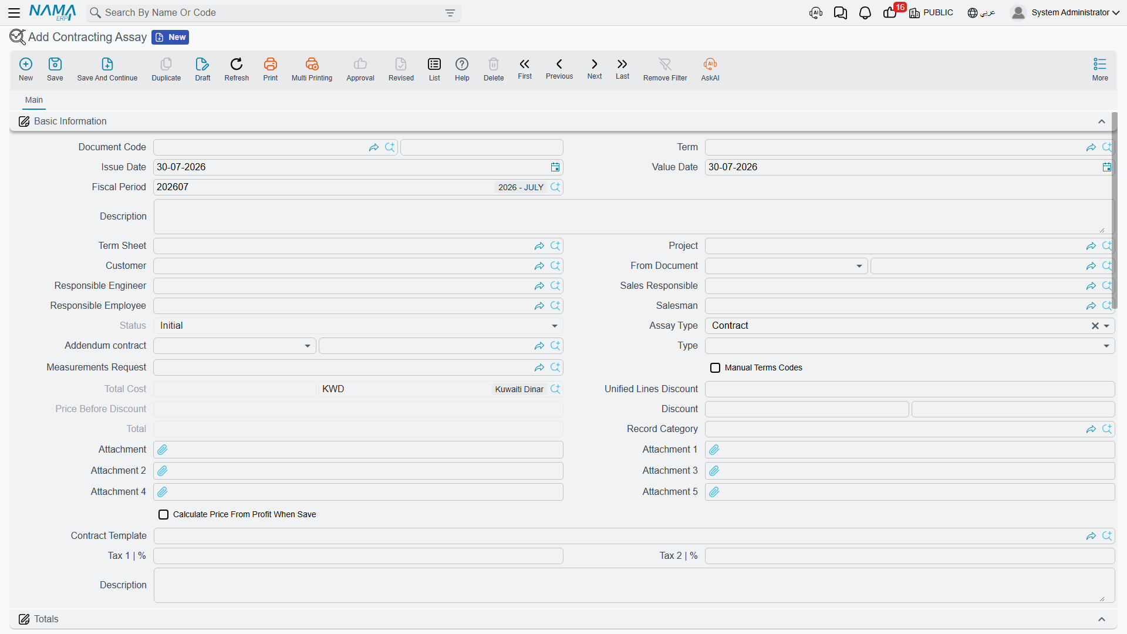
Task: Click the Print toolbar icon
Action: point(271,64)
